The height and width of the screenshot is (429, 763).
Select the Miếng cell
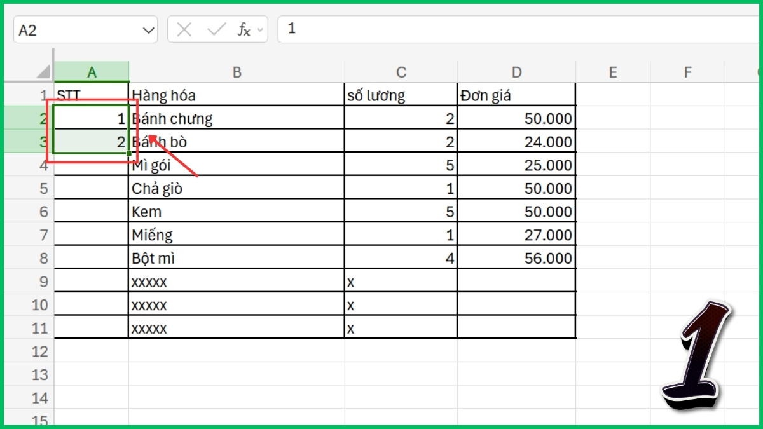click(x=237, y=235)
